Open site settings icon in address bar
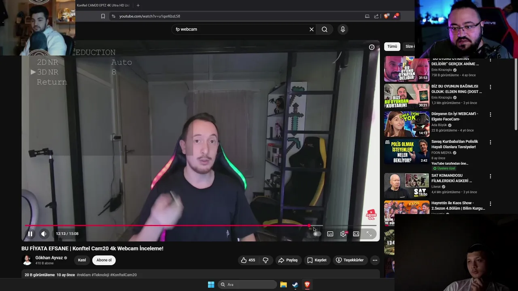 tap(113, 16)
